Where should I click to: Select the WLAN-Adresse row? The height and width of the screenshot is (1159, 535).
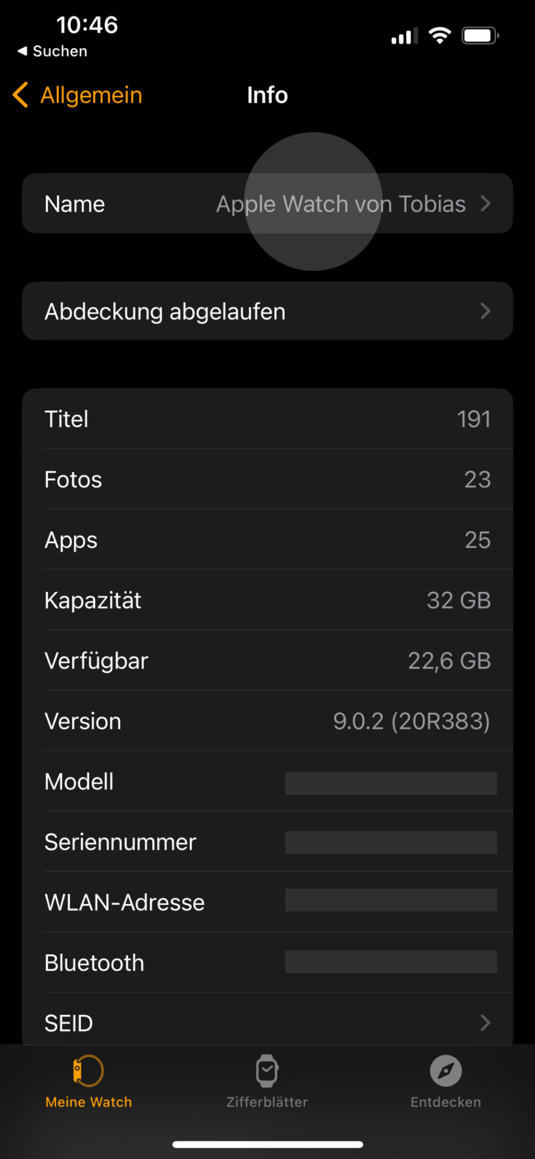coord(267,902)
